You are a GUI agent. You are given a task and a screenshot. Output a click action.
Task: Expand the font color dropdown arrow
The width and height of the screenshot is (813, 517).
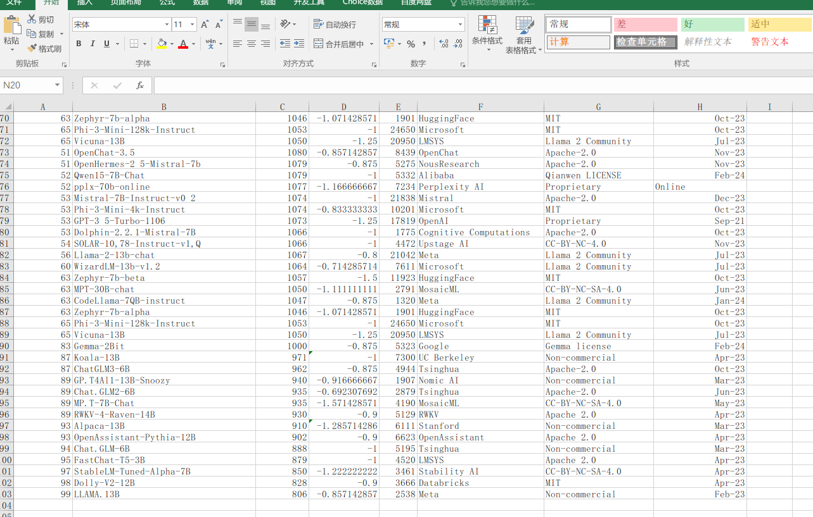tap(194, 44)
